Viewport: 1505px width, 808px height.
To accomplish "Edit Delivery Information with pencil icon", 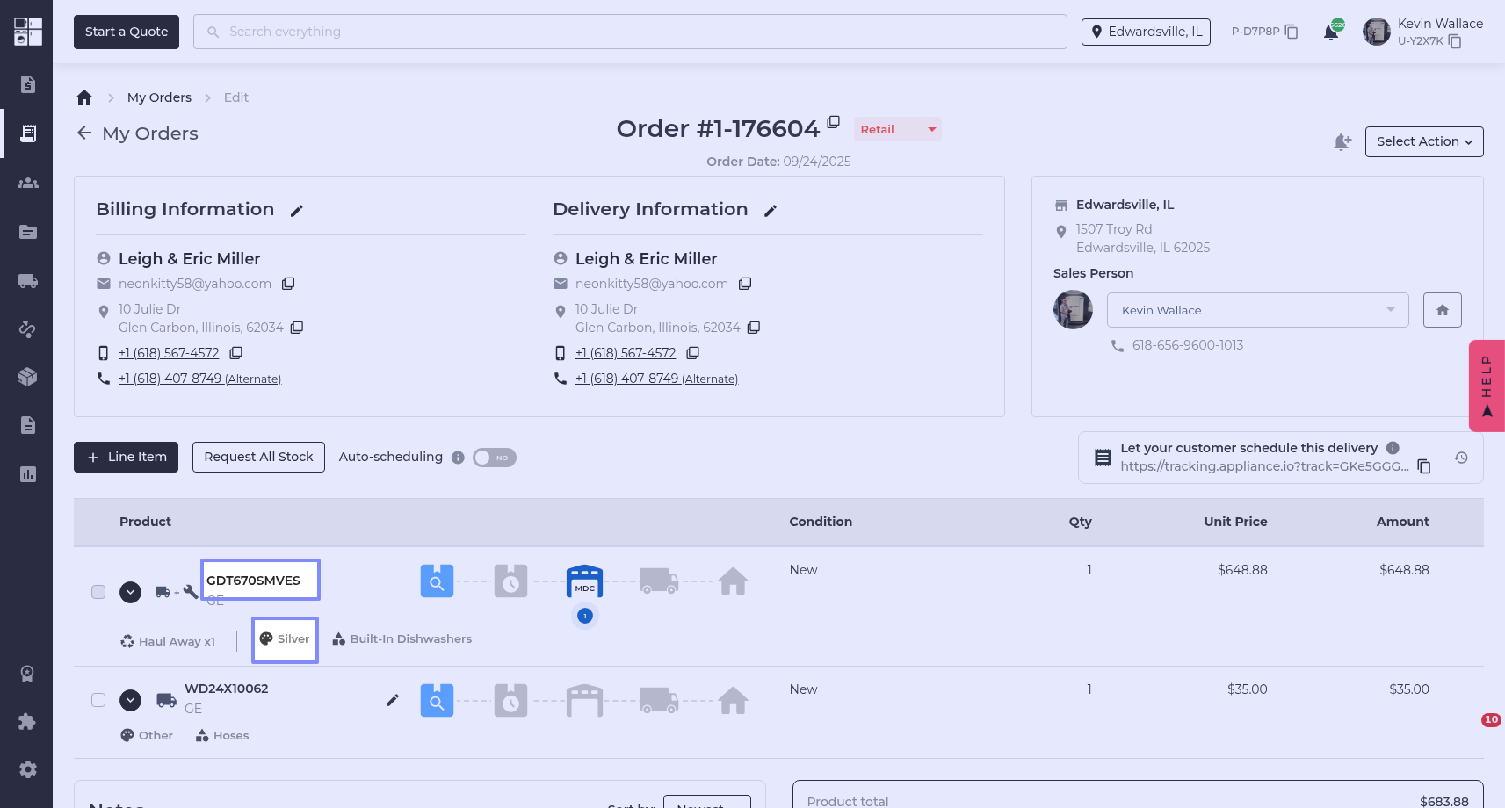I will pos(771,211).
